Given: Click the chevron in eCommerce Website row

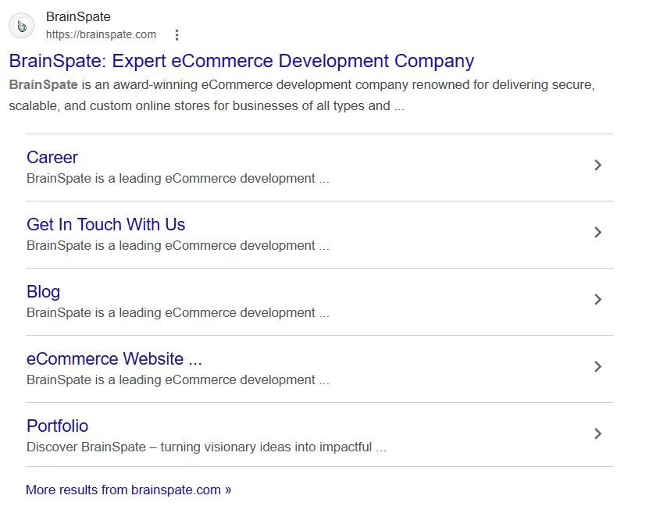Looking at the screenshot, I should [x=597, y=366].
